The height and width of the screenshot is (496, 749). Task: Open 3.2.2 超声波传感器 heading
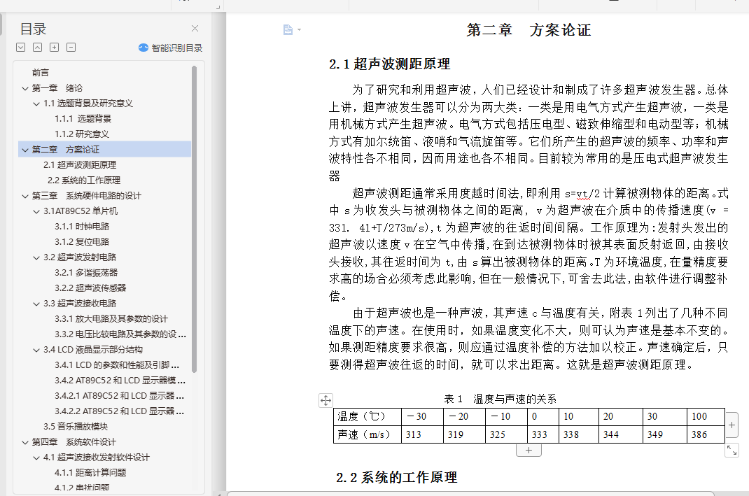[x=90, y=288]
